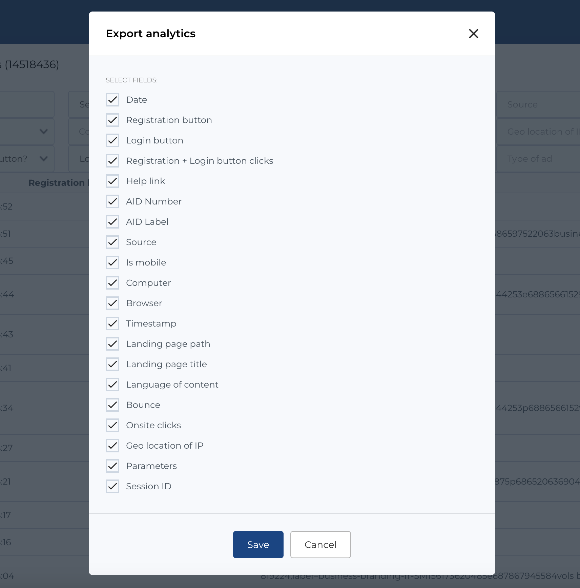Expand the upper chevron dropdown on the left
Viewport: 580px width, 588px height.
(43, 132)
